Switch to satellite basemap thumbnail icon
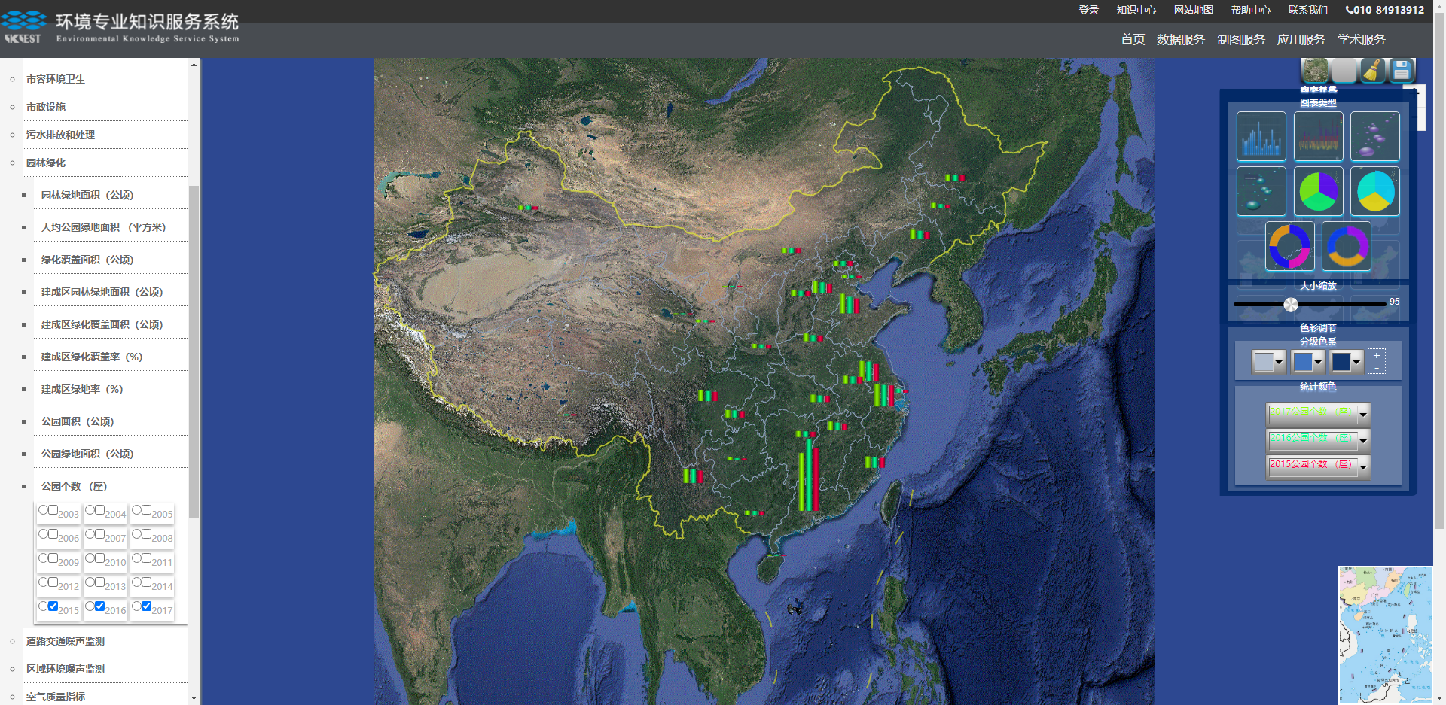The image size is (1446, 705). pyautogui.click(x=1315, y=71)
